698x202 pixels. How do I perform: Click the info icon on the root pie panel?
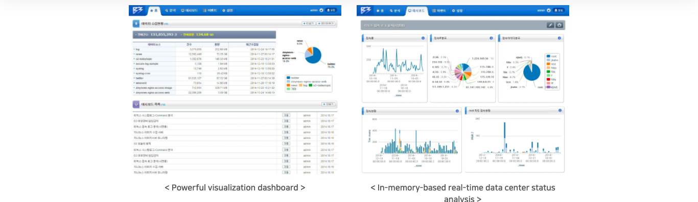tap(560, 38)
